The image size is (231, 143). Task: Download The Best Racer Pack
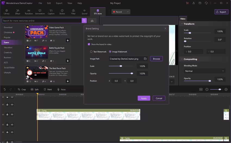tap(68, 81)
